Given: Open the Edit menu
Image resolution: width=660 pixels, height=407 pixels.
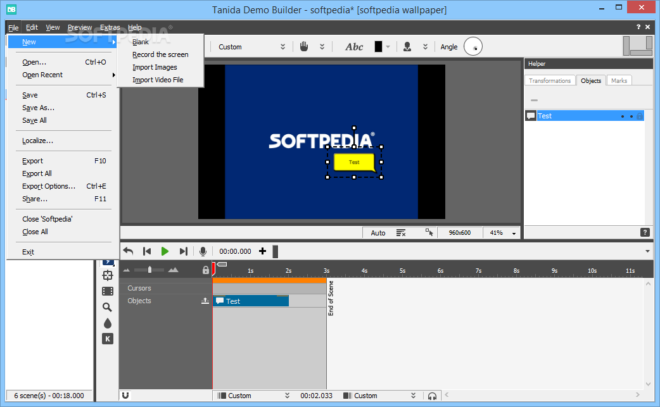Looking at the screenshot, I should [32, 27].
